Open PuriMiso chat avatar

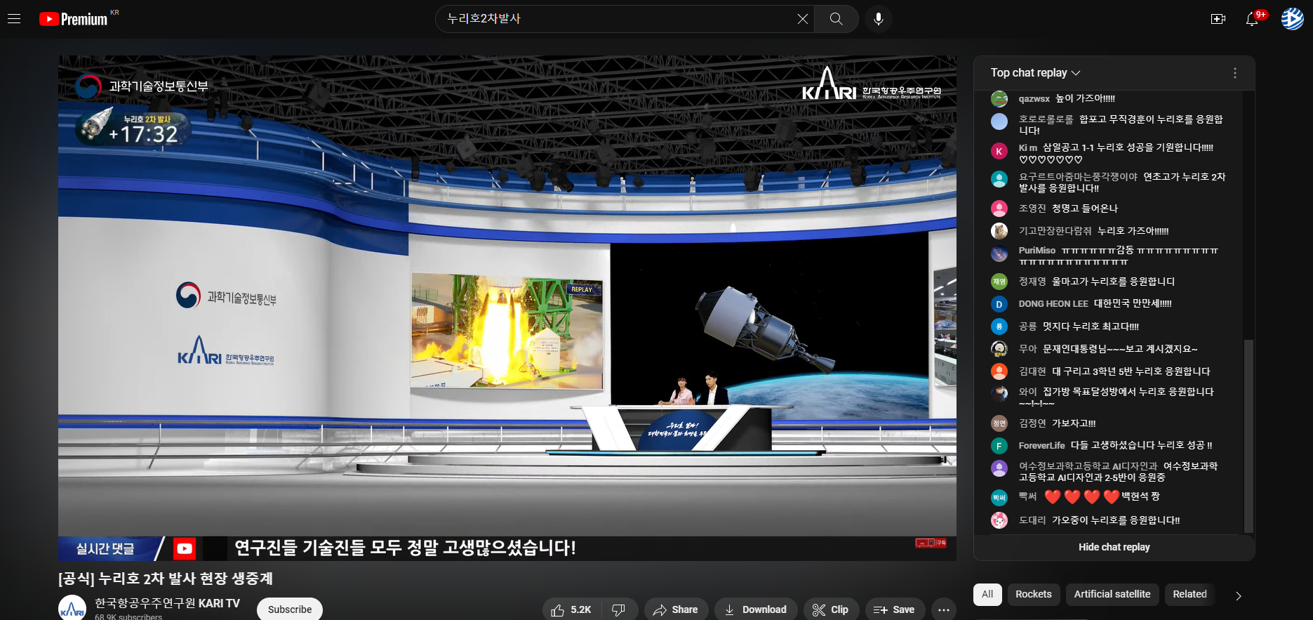point(999,253)
